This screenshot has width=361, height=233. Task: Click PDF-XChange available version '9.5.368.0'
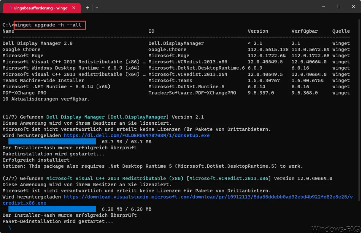[x=305, y=93]
